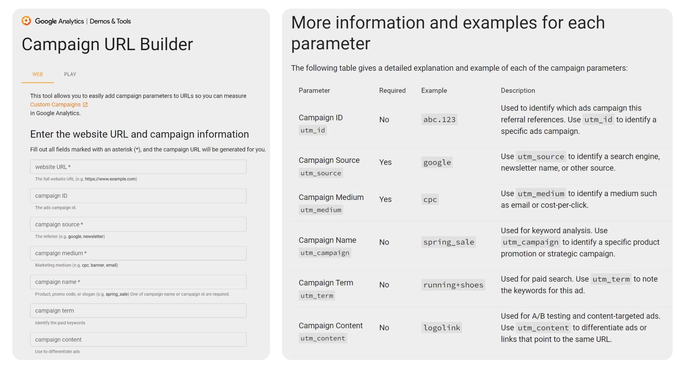Viewport: 685px width, 369px height.
Task: Click into the campaign ID field
Action: (138, 196)
